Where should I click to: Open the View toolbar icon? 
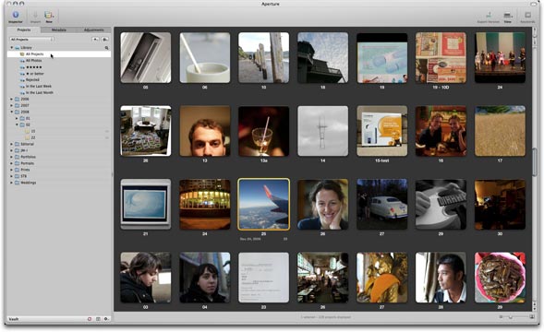click(508, 17)
